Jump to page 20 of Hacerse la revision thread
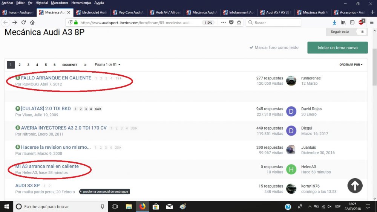 pyautogui.click(x=118, y=147)
